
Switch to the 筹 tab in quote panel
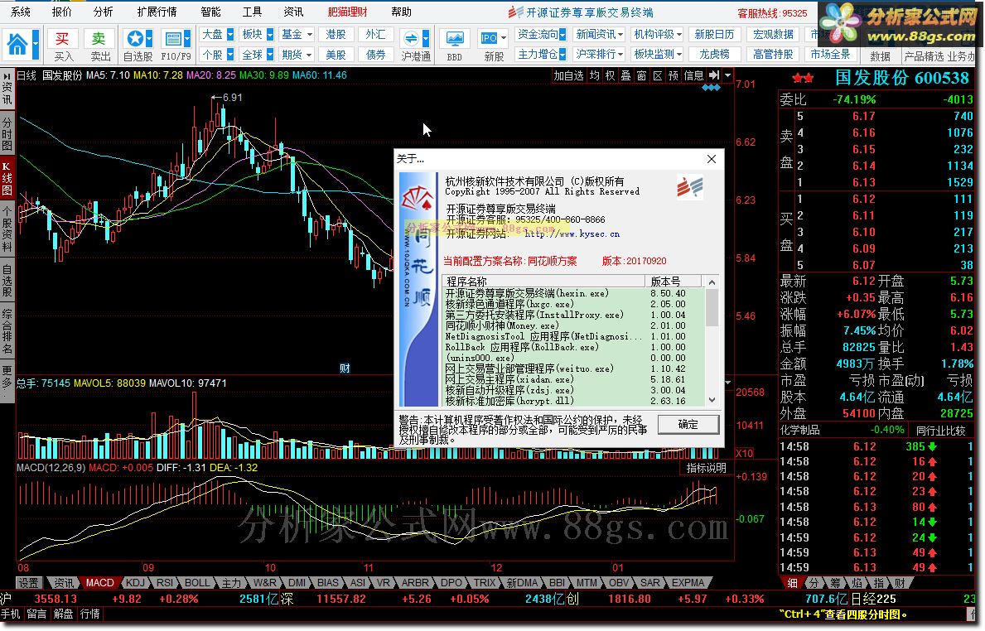pyautogui.click(x=835, y=583)
